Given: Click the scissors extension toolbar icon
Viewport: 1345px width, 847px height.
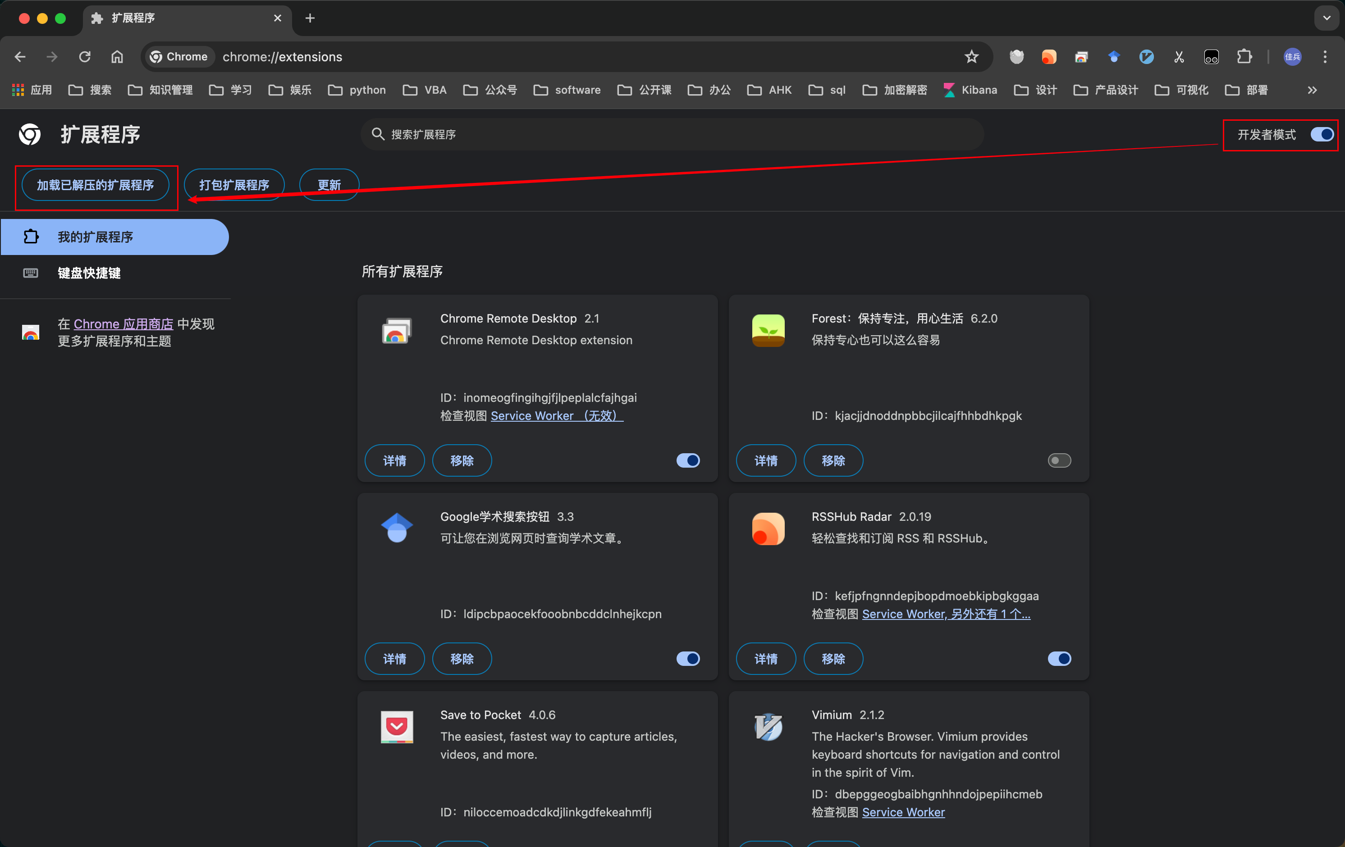Looking at the screenshot, I should pos(1179,56).
